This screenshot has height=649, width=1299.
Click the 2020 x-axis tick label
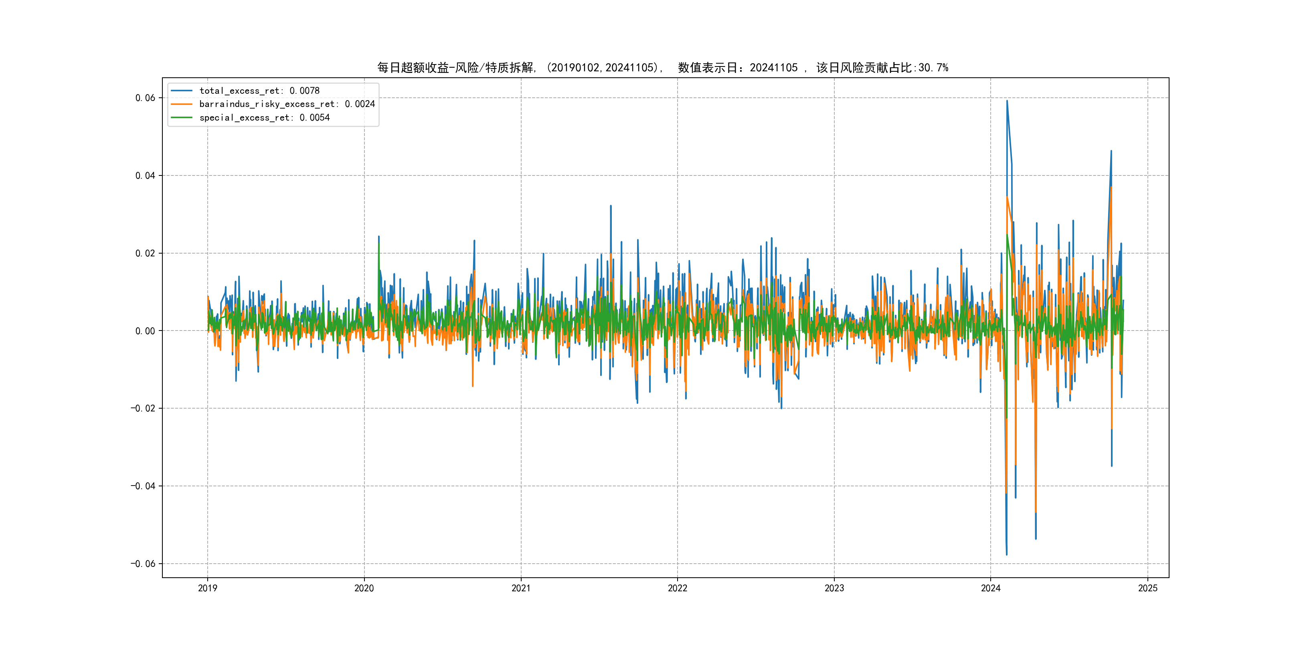[x=364, y=588]
